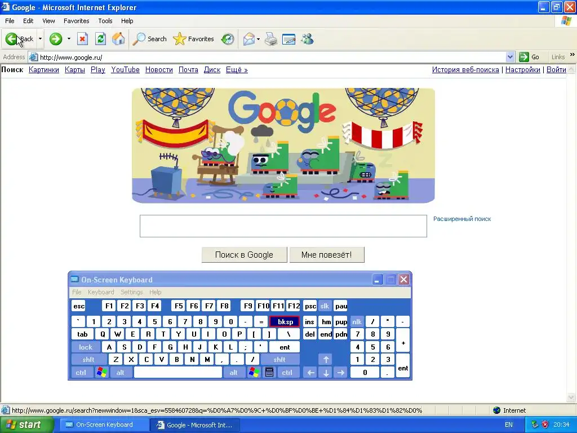Screen dimensions: 577x433
Task: Toggle the left shft key
Action: 88,359
